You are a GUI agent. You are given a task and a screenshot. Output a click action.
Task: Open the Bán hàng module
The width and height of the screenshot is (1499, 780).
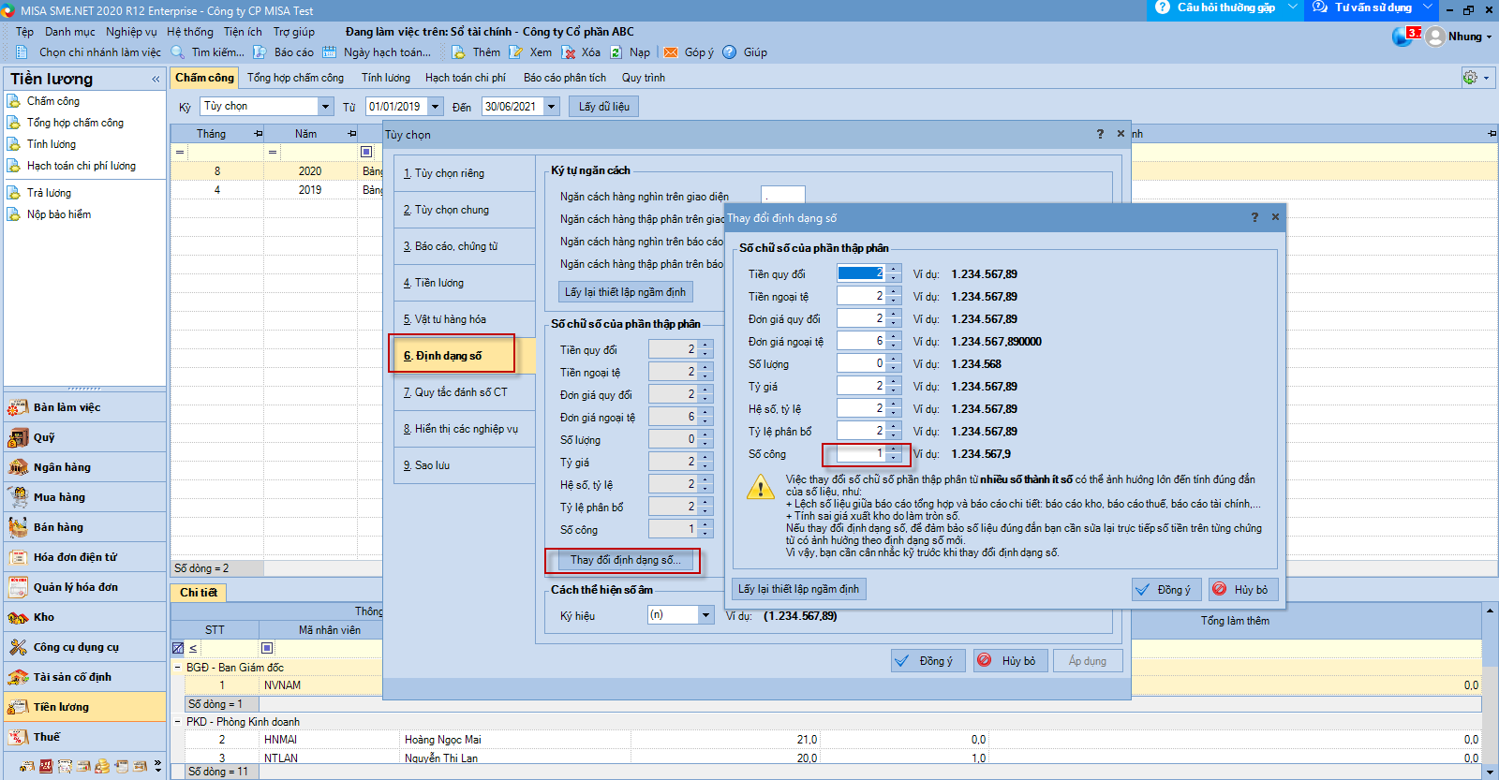pos(84,527)
